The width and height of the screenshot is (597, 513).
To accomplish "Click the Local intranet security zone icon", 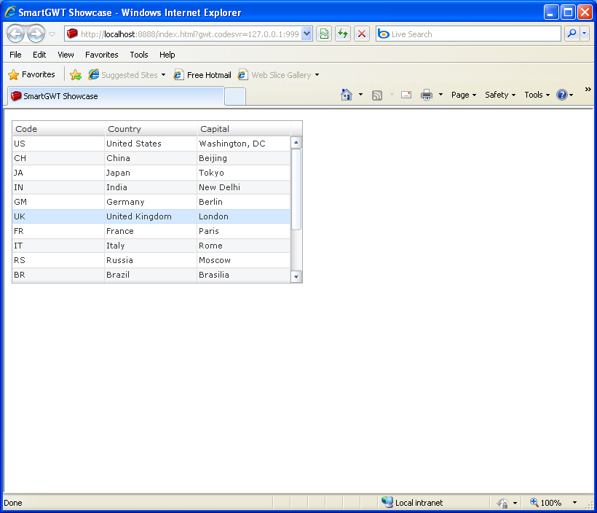I will click(x=387, y=502).
